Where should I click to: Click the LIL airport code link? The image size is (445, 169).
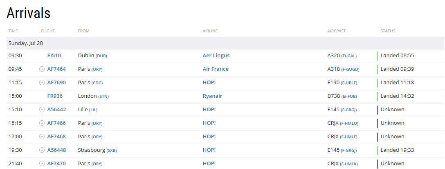click(93, 110)
